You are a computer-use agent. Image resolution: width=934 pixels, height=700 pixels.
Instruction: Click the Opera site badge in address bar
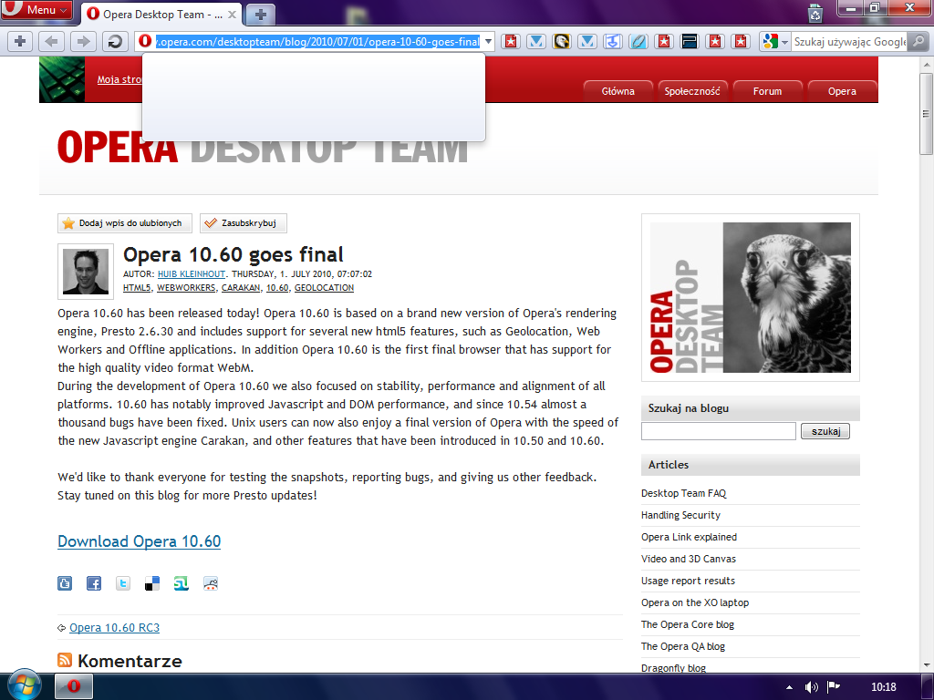click(x=145, y=41)
